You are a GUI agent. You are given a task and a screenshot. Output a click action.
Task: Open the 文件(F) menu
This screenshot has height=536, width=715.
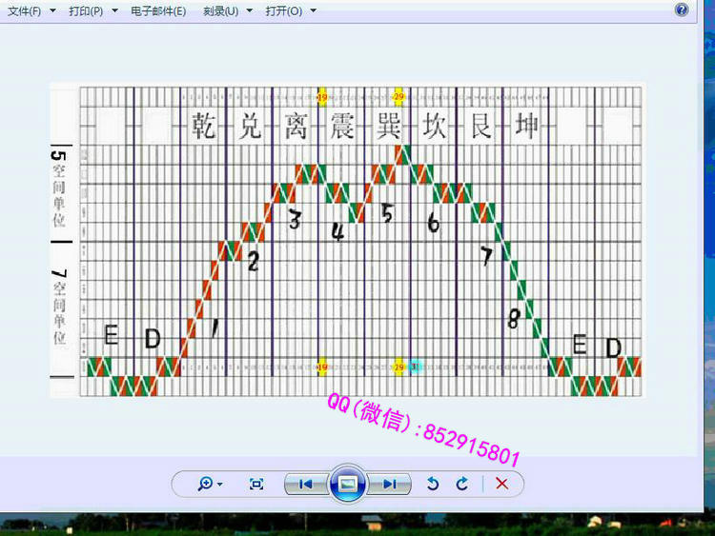(24, 10)
